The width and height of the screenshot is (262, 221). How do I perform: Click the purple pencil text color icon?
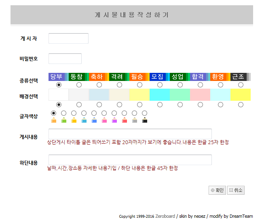coord(114,120)
